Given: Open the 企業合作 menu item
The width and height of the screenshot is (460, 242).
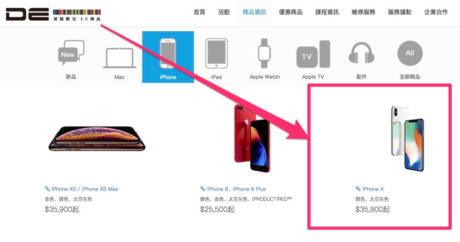Looking at the screenshot, I should coord(436,12).
